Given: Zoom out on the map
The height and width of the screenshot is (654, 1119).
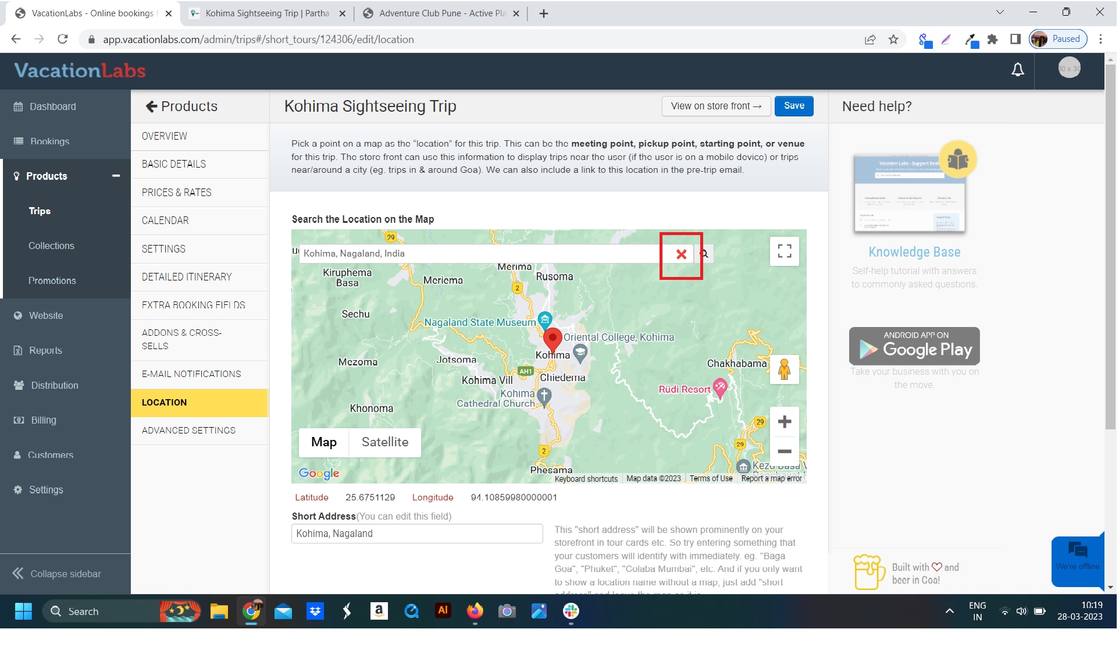Looking at the screenshot, I should pyautogui.click(x=786, y=452).
